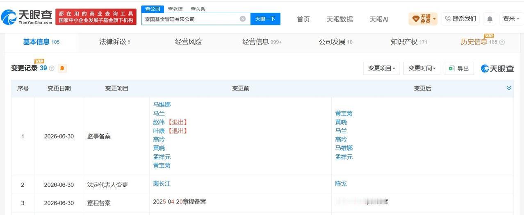Screen dimensions: 524x215
Task: Open 黄晓 link in 变更后 column
Action: point(341,122)
